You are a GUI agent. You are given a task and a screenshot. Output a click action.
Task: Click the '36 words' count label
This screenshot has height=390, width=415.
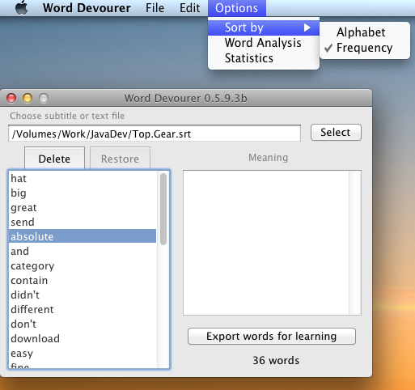[x=276, y=361]
